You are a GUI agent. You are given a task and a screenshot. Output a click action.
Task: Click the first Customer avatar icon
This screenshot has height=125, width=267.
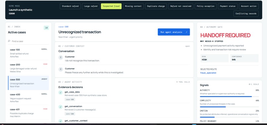61,58
